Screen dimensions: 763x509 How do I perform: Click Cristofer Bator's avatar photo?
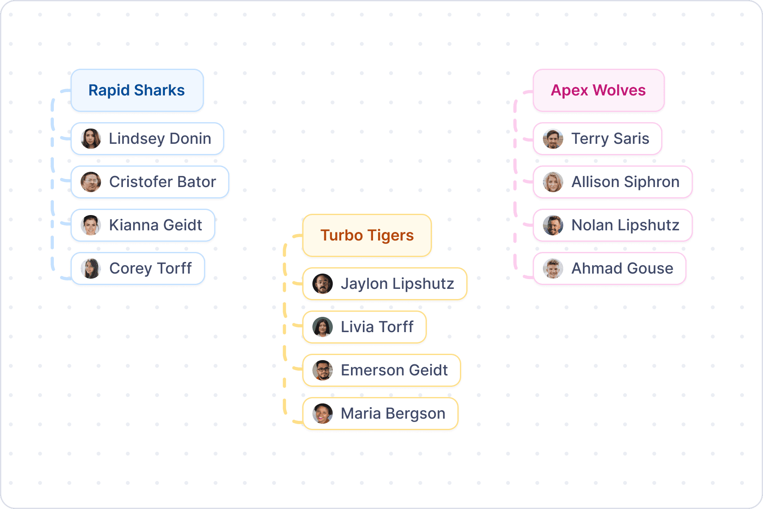point(91,182)
